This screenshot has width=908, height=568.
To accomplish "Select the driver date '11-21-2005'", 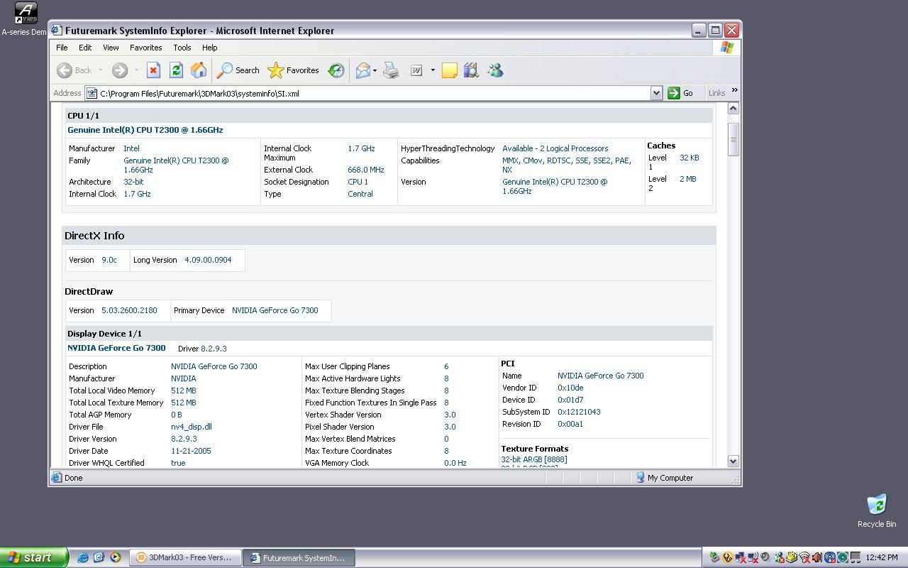I will click(x=191, y=451).
